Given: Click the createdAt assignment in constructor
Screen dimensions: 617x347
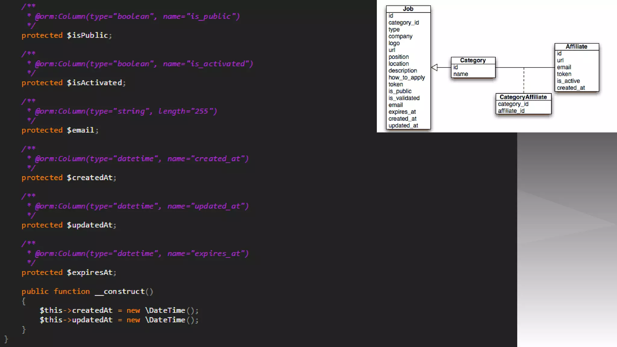Looking at the screenshot, I should click(119, 310).
